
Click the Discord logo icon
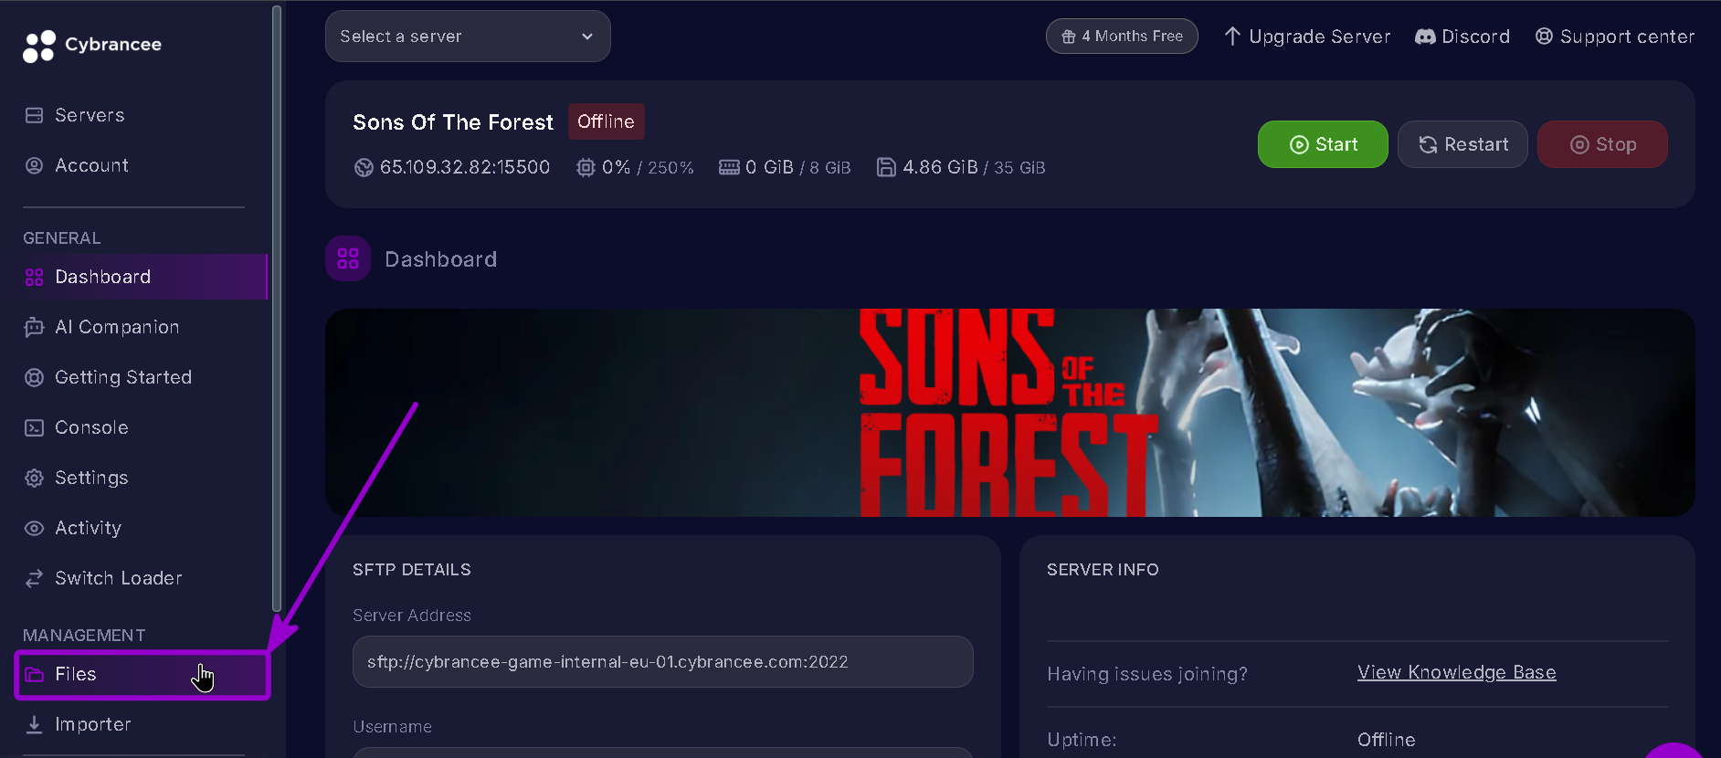[x=1425, y=37]
